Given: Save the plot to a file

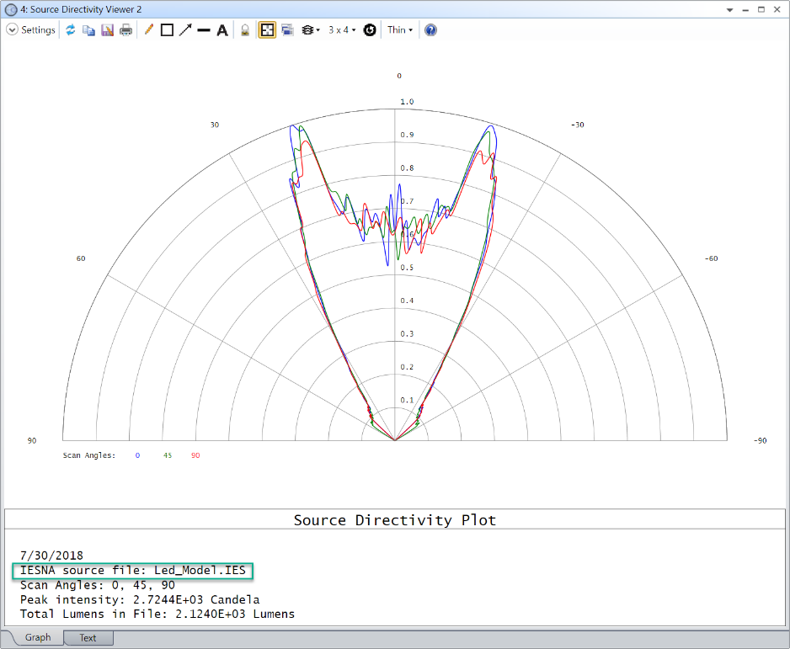Looking at the screenshot, I should pos(107,29).
